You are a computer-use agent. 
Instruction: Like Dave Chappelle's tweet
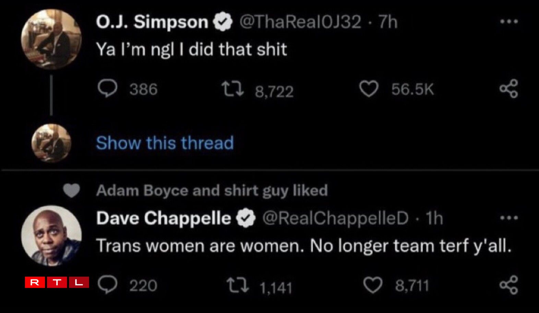coord(373,285)
